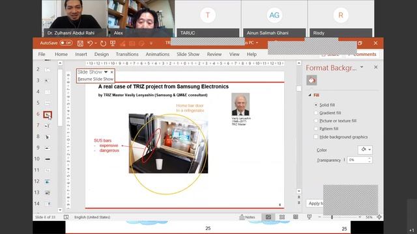Check Hide background graphics
This screenshot has height=234, width=417.
click(315, 137)
